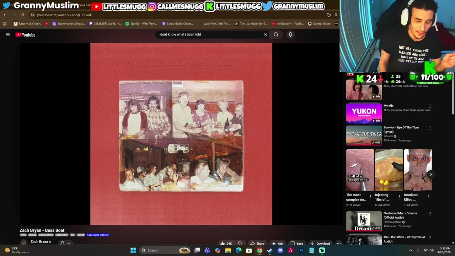The width and height of the screenshot is (455, 256).
Task: Open more actions three-dot menu under video
Action: click(x=339, y=244)
